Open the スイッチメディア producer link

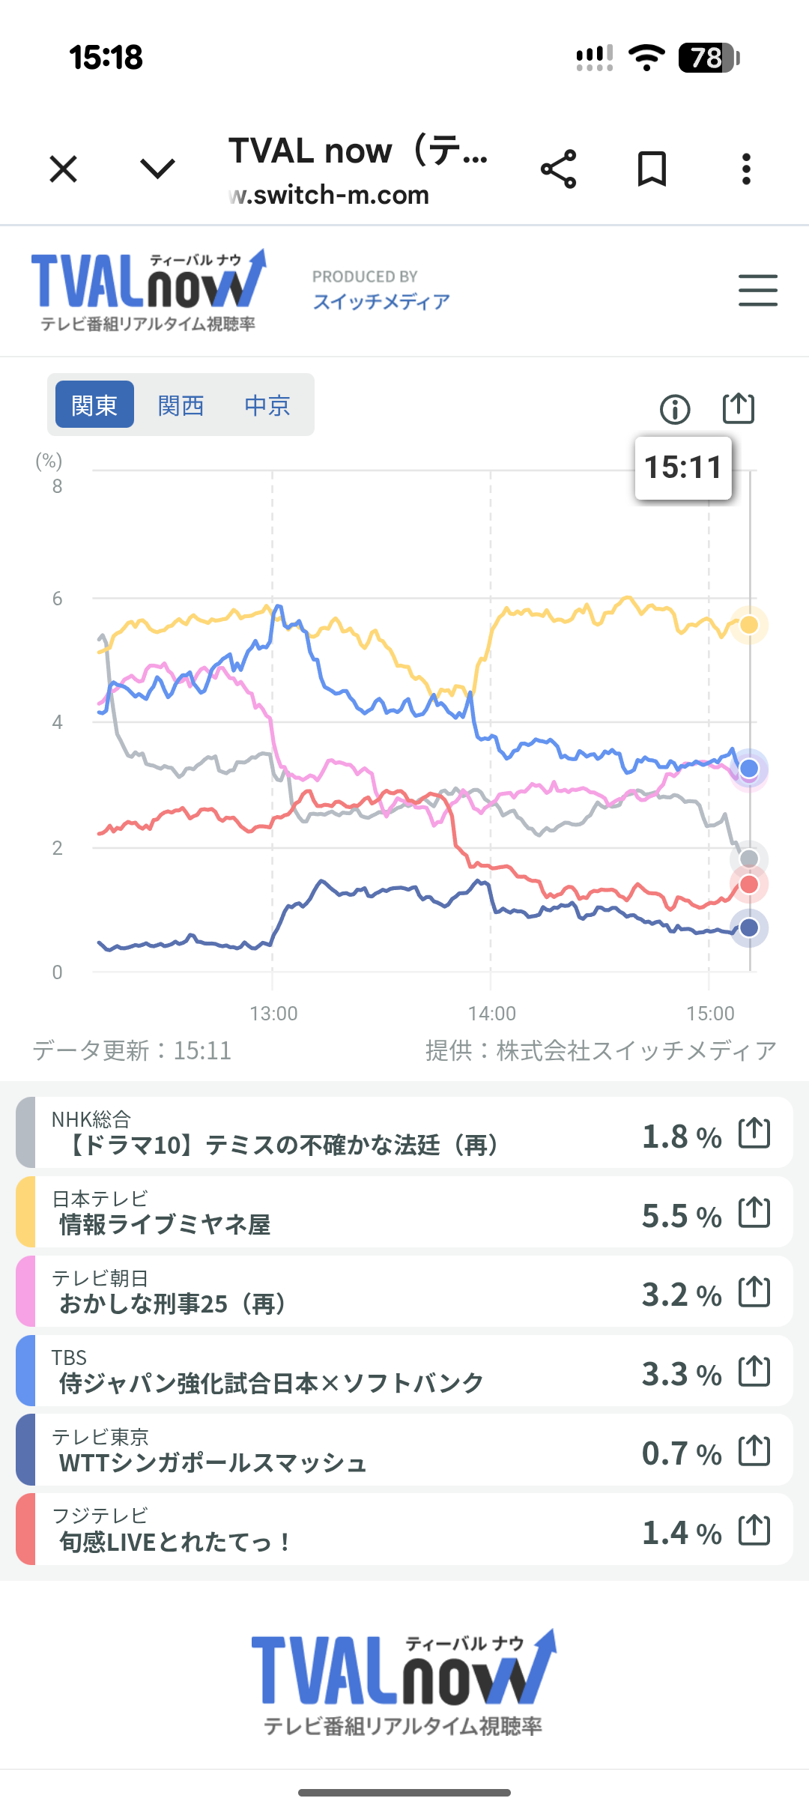[381, 301]
